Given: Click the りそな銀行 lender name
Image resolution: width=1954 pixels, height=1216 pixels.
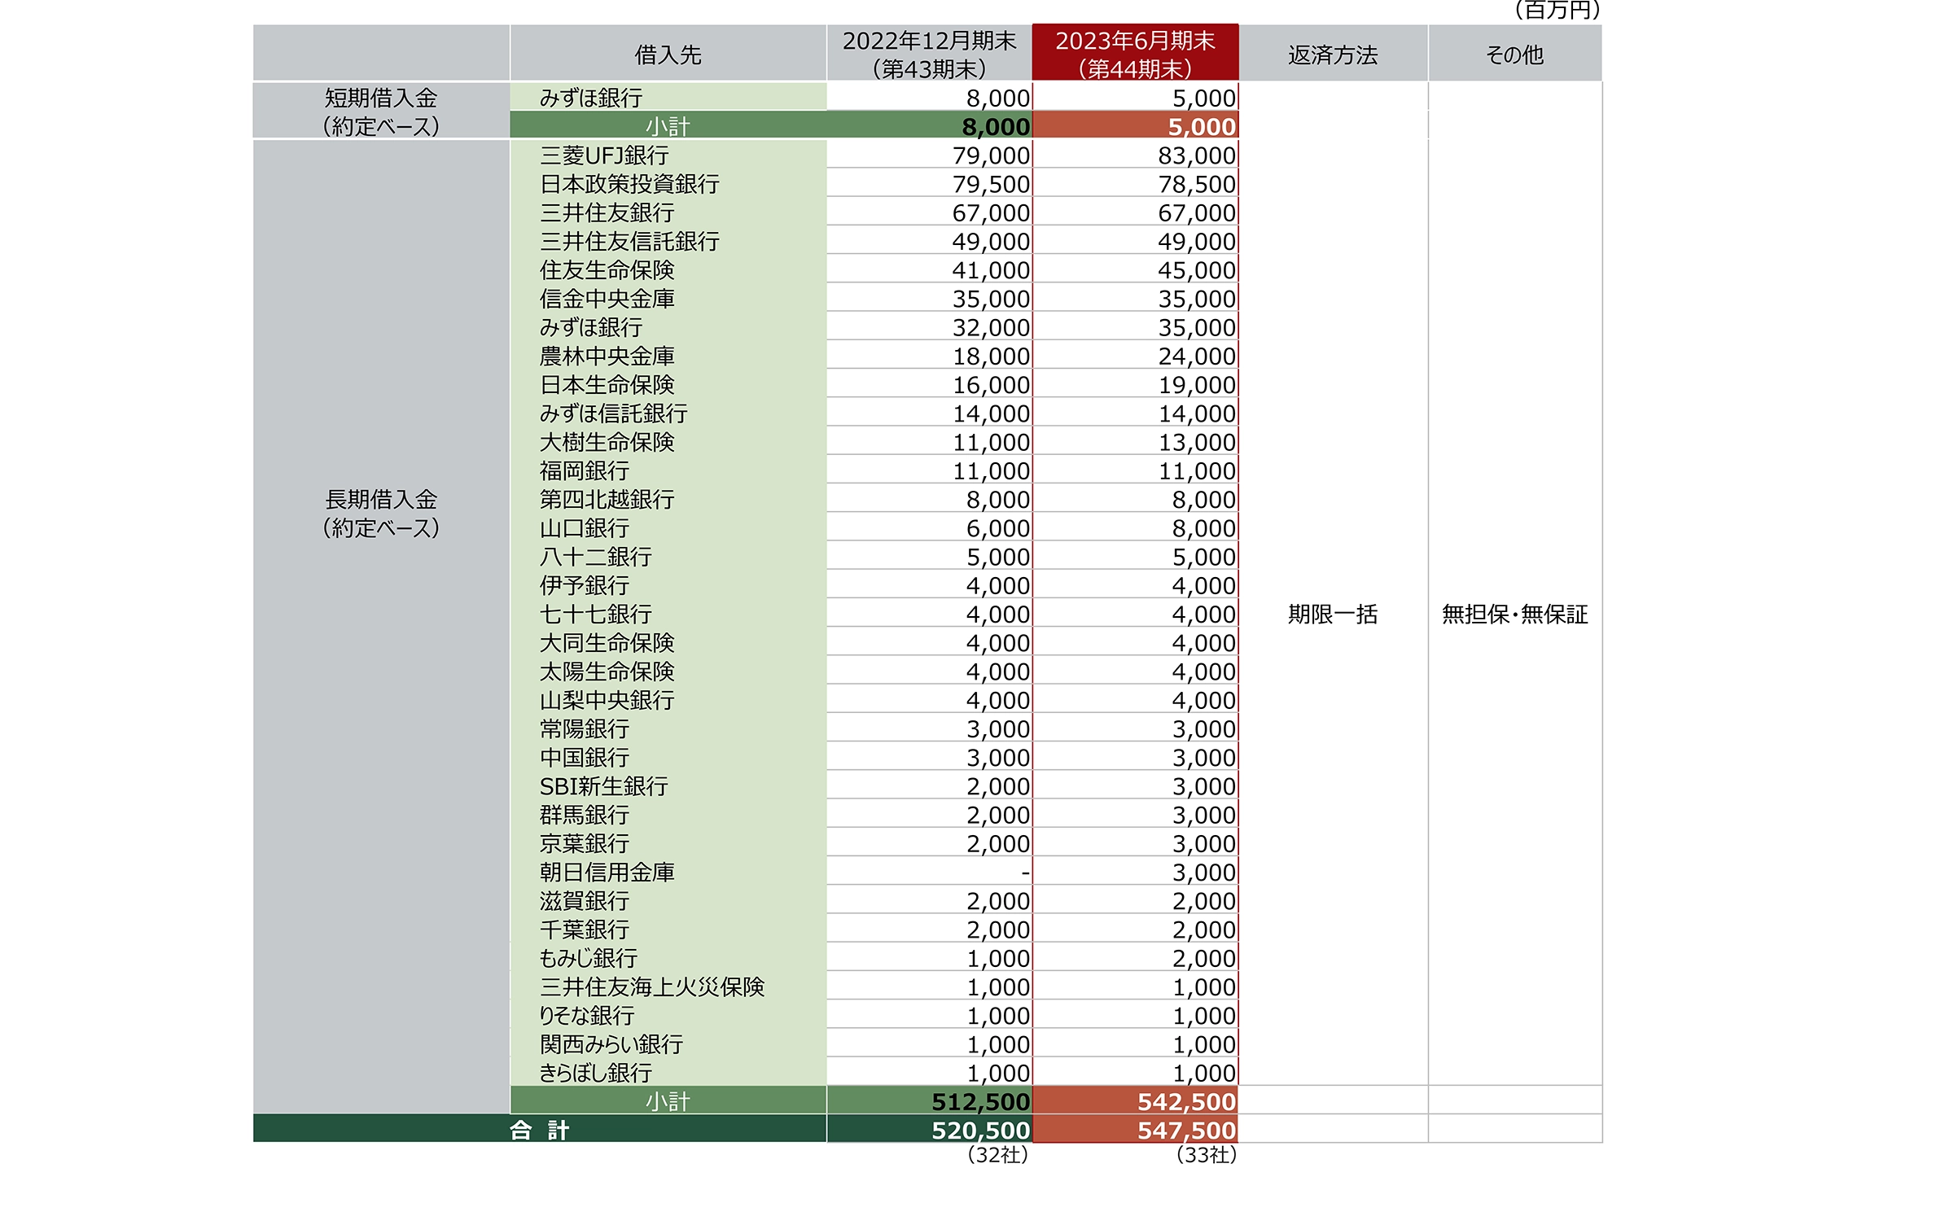Looking at the screenshot, I should pos(586,1016).
